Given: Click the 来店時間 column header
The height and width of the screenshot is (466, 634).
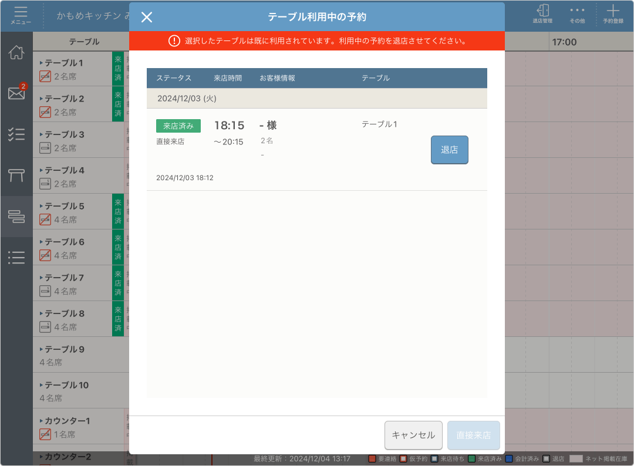Looking at the screenshot, I should (228, 78).
